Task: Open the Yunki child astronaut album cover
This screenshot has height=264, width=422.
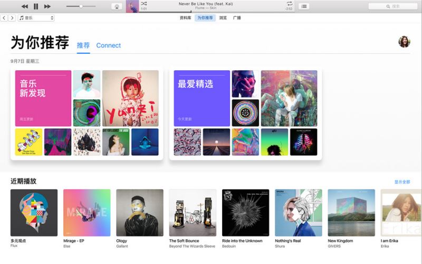Action: [130, 98]
